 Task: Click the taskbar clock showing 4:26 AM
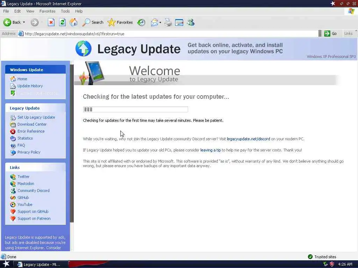[345, 265]
